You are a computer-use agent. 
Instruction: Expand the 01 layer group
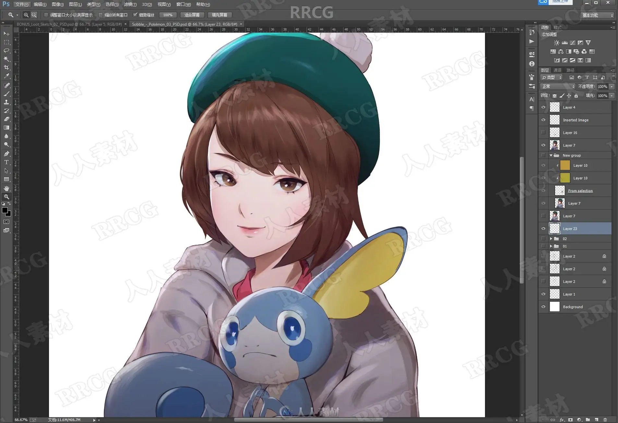coord(551,246)
